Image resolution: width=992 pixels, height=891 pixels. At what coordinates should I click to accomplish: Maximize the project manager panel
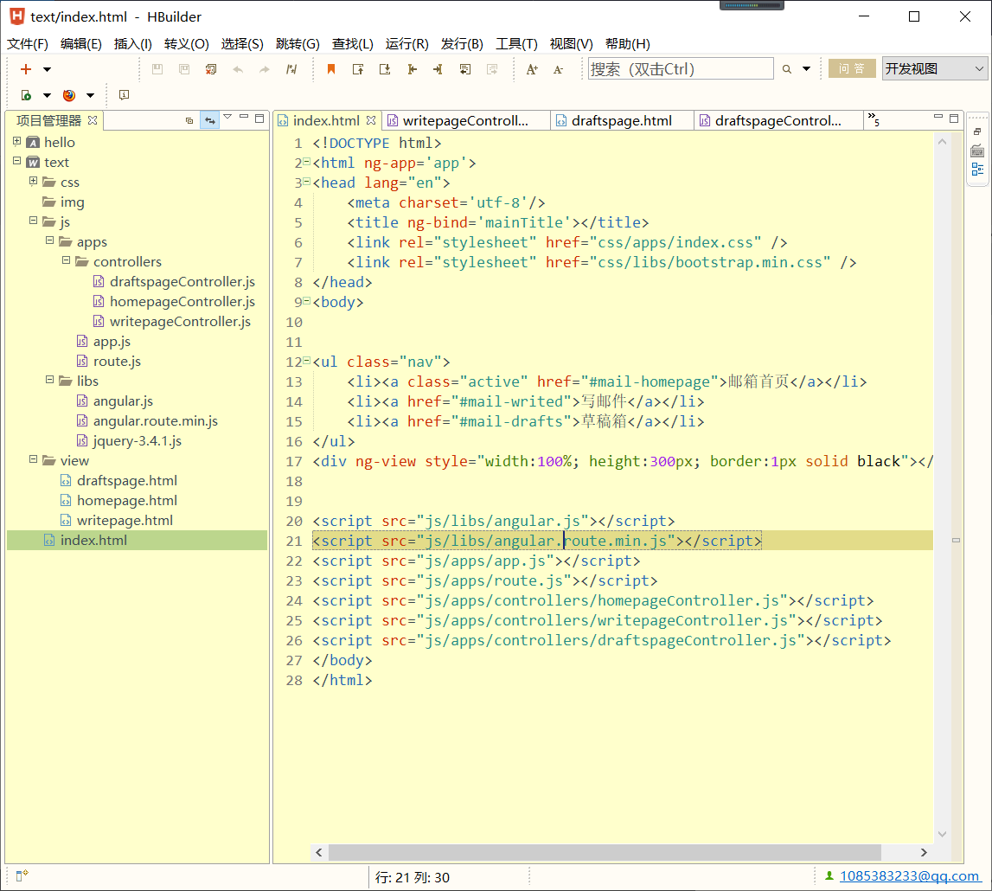point(259,119)
